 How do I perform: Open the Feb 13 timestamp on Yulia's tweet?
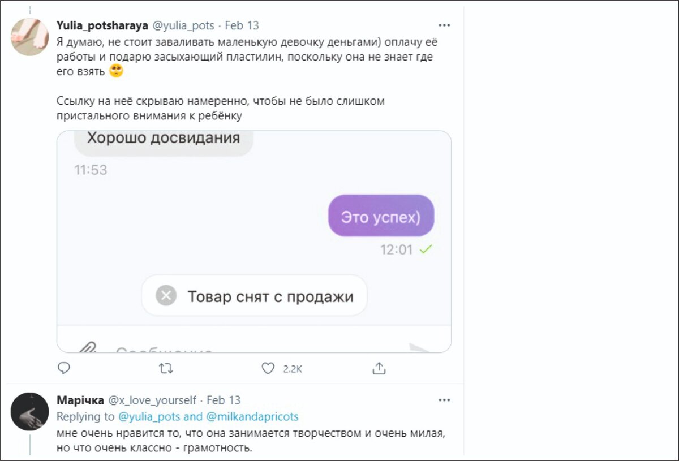(243, 25)
